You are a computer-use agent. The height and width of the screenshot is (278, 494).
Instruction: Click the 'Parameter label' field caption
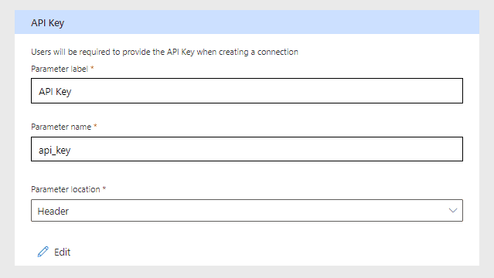click(x=60, y=69)
